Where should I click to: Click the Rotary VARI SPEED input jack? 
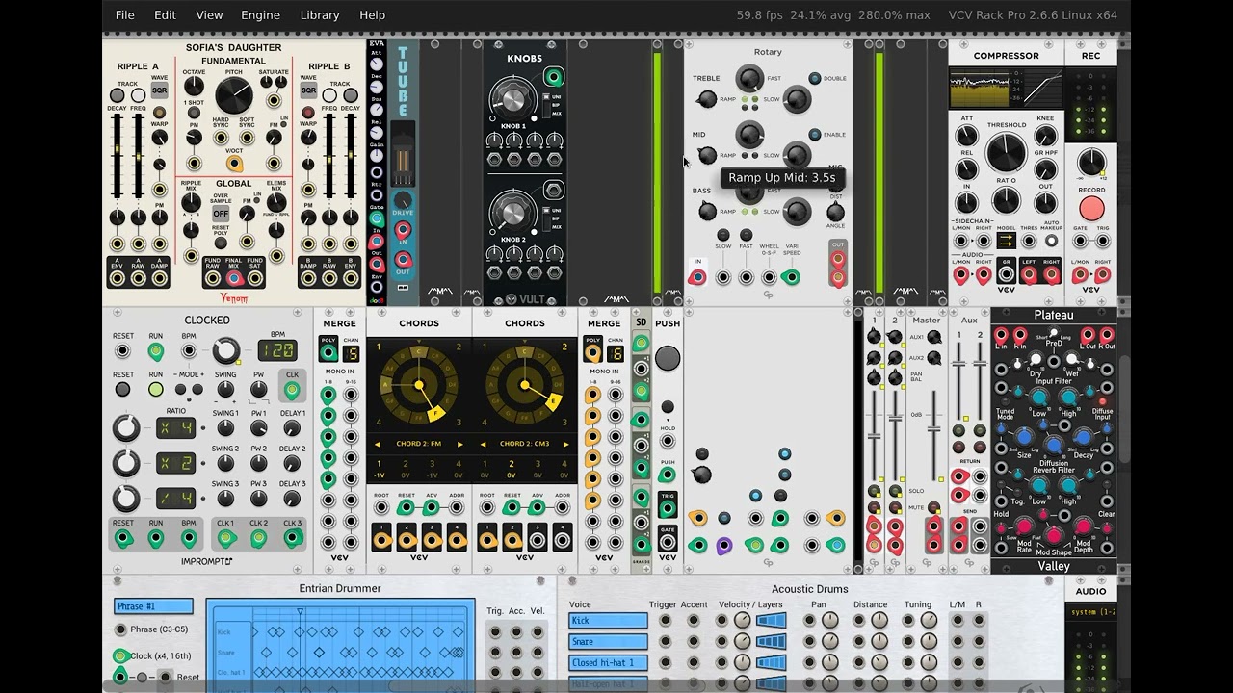[x=791, y=277]
